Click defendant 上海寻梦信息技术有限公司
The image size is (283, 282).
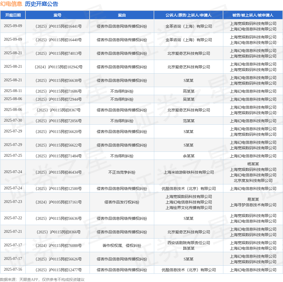(253, 205)
